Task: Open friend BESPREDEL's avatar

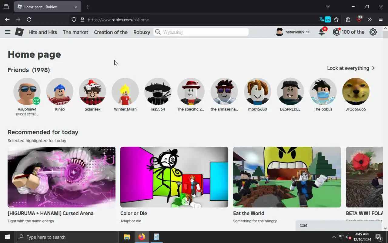Action: point(290,91)
